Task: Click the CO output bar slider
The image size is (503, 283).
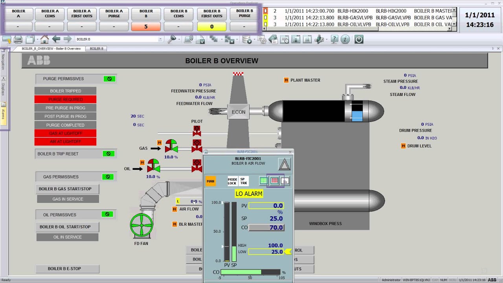Action: [251, 272]
